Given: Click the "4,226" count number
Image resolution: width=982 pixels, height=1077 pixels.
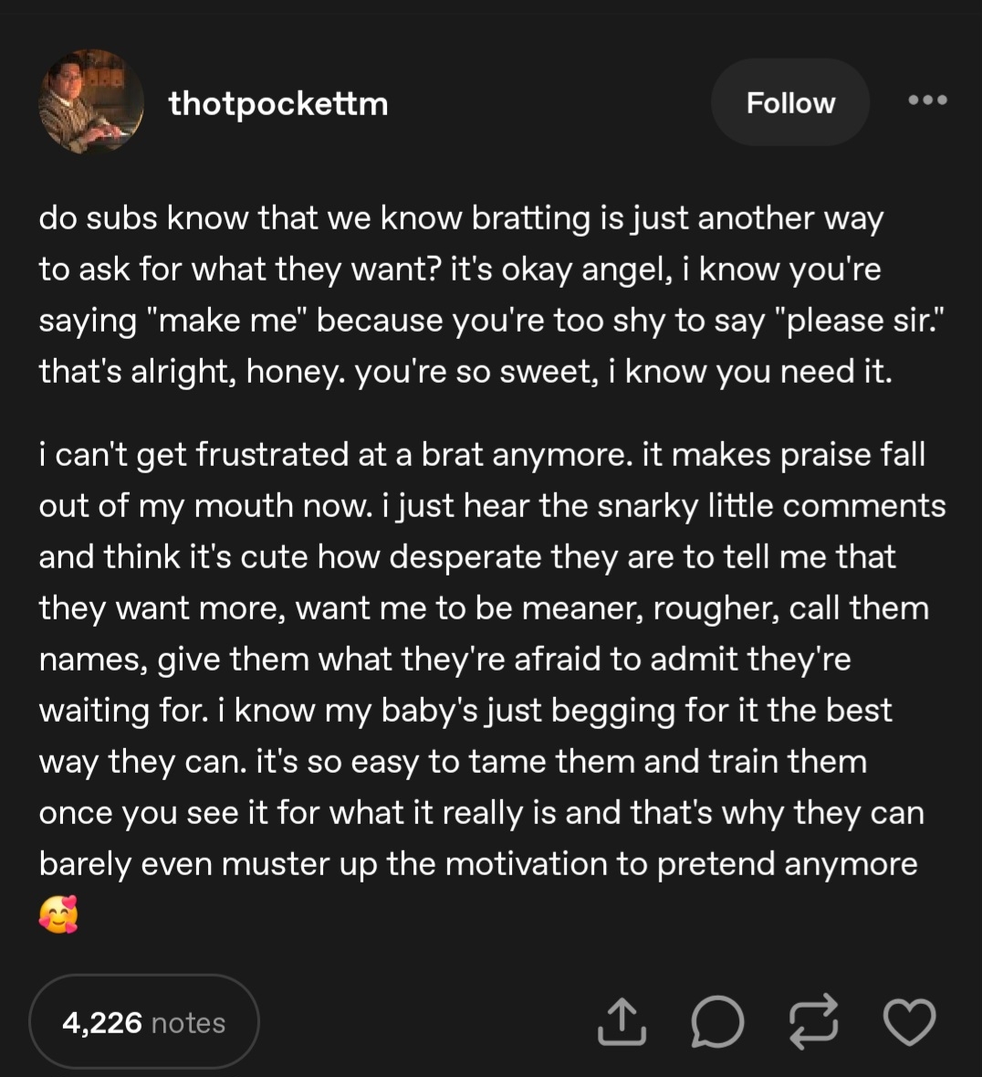Looking at the screenshot, I should click(102, 1022).
